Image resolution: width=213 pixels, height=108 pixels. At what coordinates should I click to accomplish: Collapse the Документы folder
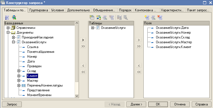tap(8, 33)
